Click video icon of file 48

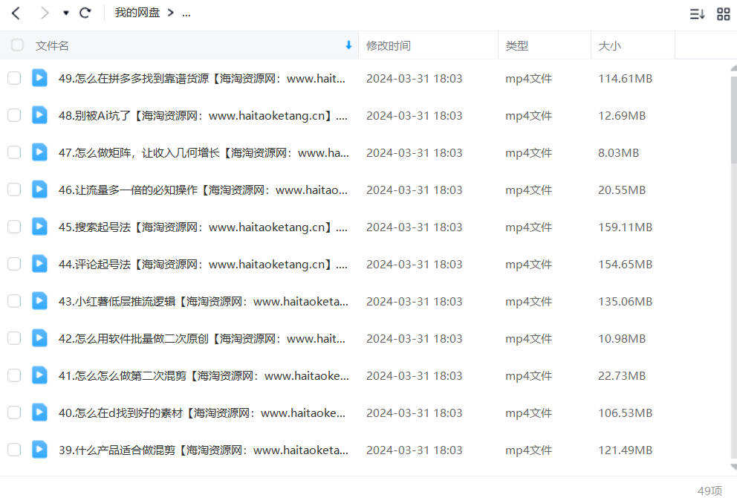click(39, 114)
